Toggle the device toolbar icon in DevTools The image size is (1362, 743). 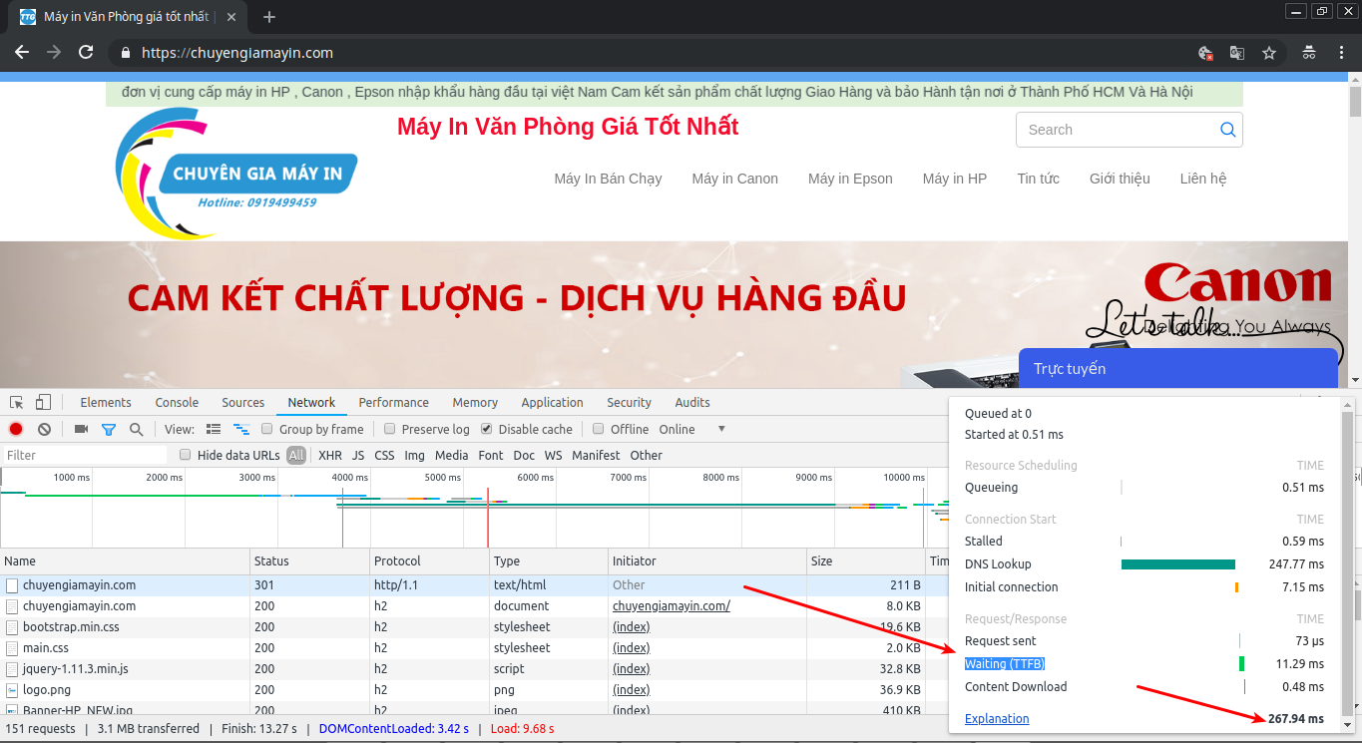tap(43, 403)
